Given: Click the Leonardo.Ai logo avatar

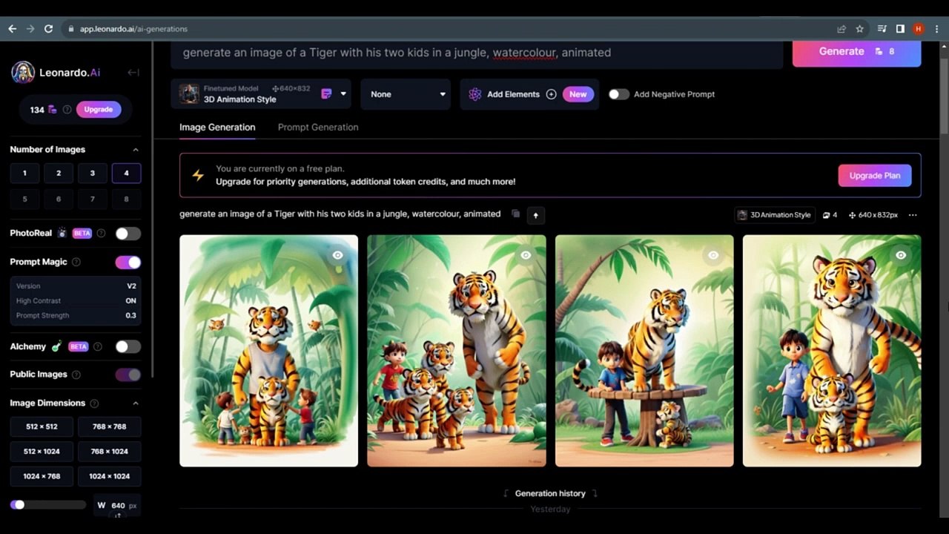Looking at the screenshot, I should click(x=23, y=73).
